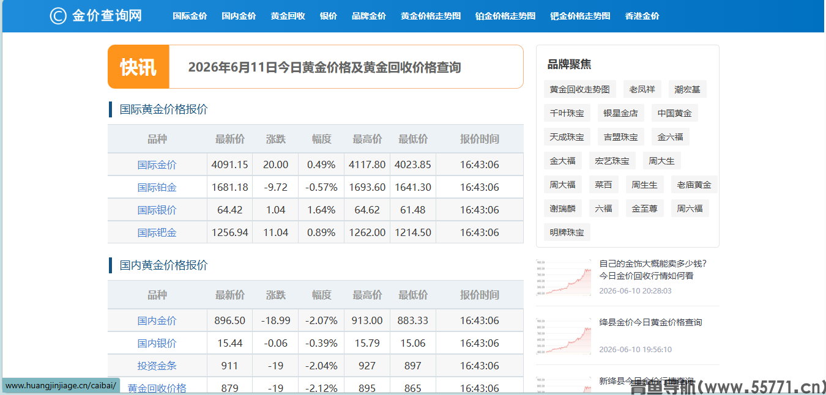Select the 银星金店 brand tag

click(621, 113)
